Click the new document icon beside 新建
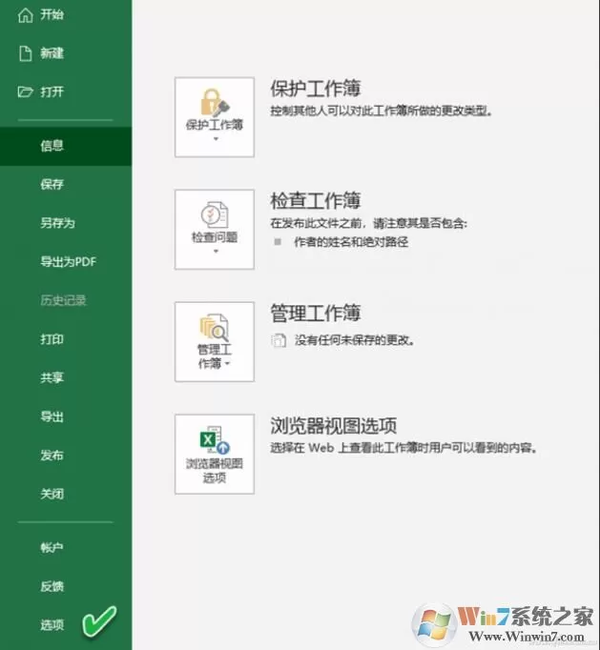The height and width of the screenshot is (650, 600). coord(26,53)
